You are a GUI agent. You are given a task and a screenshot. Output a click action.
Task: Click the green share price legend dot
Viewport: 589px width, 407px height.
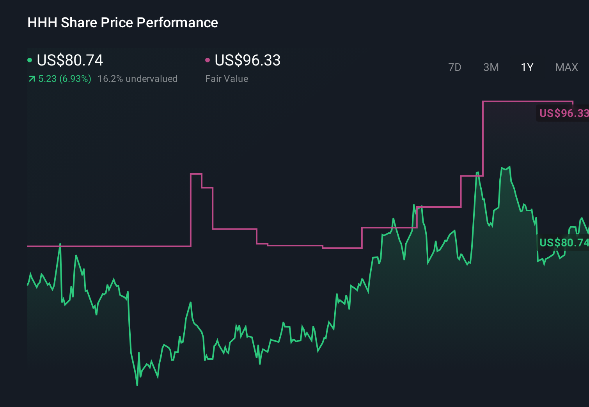[30, 60]
